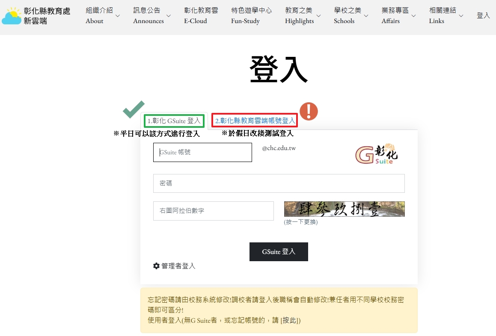Viewport: 496px width, 336px height.
Task: Focus the 右圖阿拉伯數字 captcha field
Action: point(213,211)
